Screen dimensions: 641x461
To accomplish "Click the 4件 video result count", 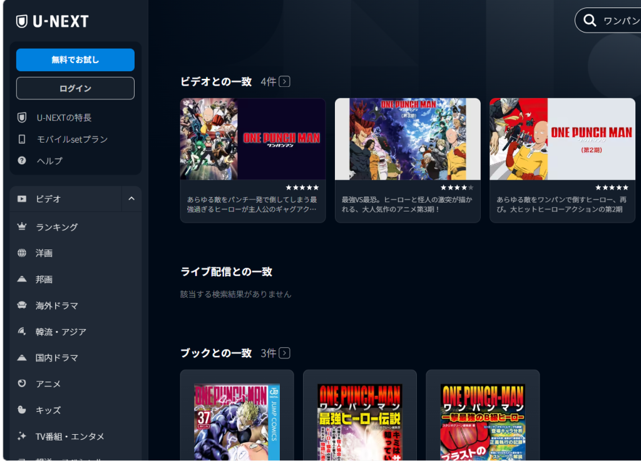I will click(269, 82).
